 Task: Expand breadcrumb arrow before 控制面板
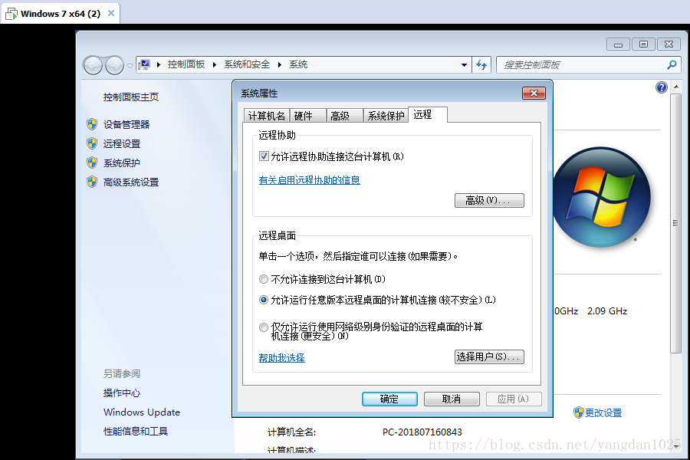click(x=159, y=64)
